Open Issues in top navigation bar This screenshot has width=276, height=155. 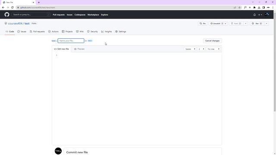(69, 15)
